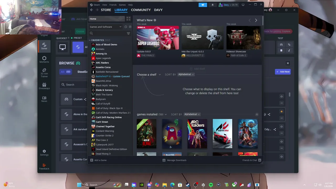Change Choose a shelf sort Alphabetical dropdown
The width and height of the screenshot is (336, 189).
coord(186,75)
